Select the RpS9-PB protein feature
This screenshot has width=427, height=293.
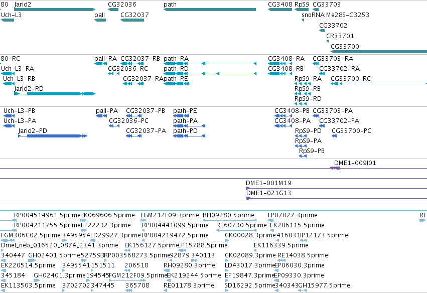(303, 156)
